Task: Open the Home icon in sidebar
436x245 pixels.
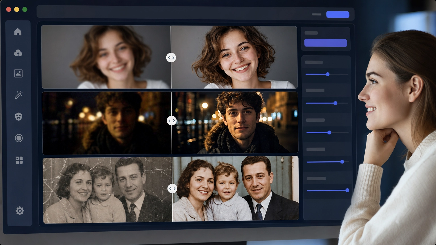Action: [18, 32]
